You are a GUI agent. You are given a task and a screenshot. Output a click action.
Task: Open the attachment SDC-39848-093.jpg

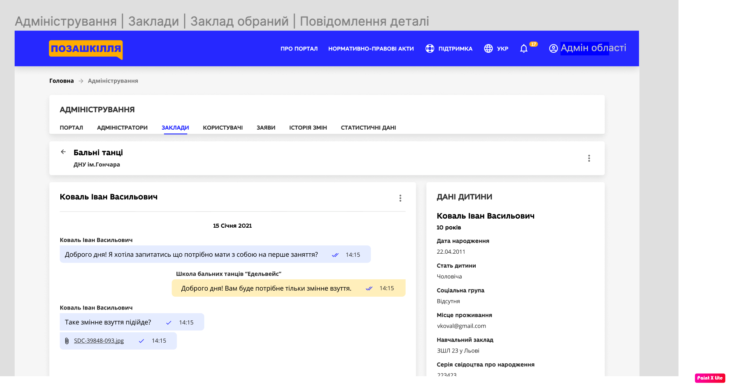point(98,341)
